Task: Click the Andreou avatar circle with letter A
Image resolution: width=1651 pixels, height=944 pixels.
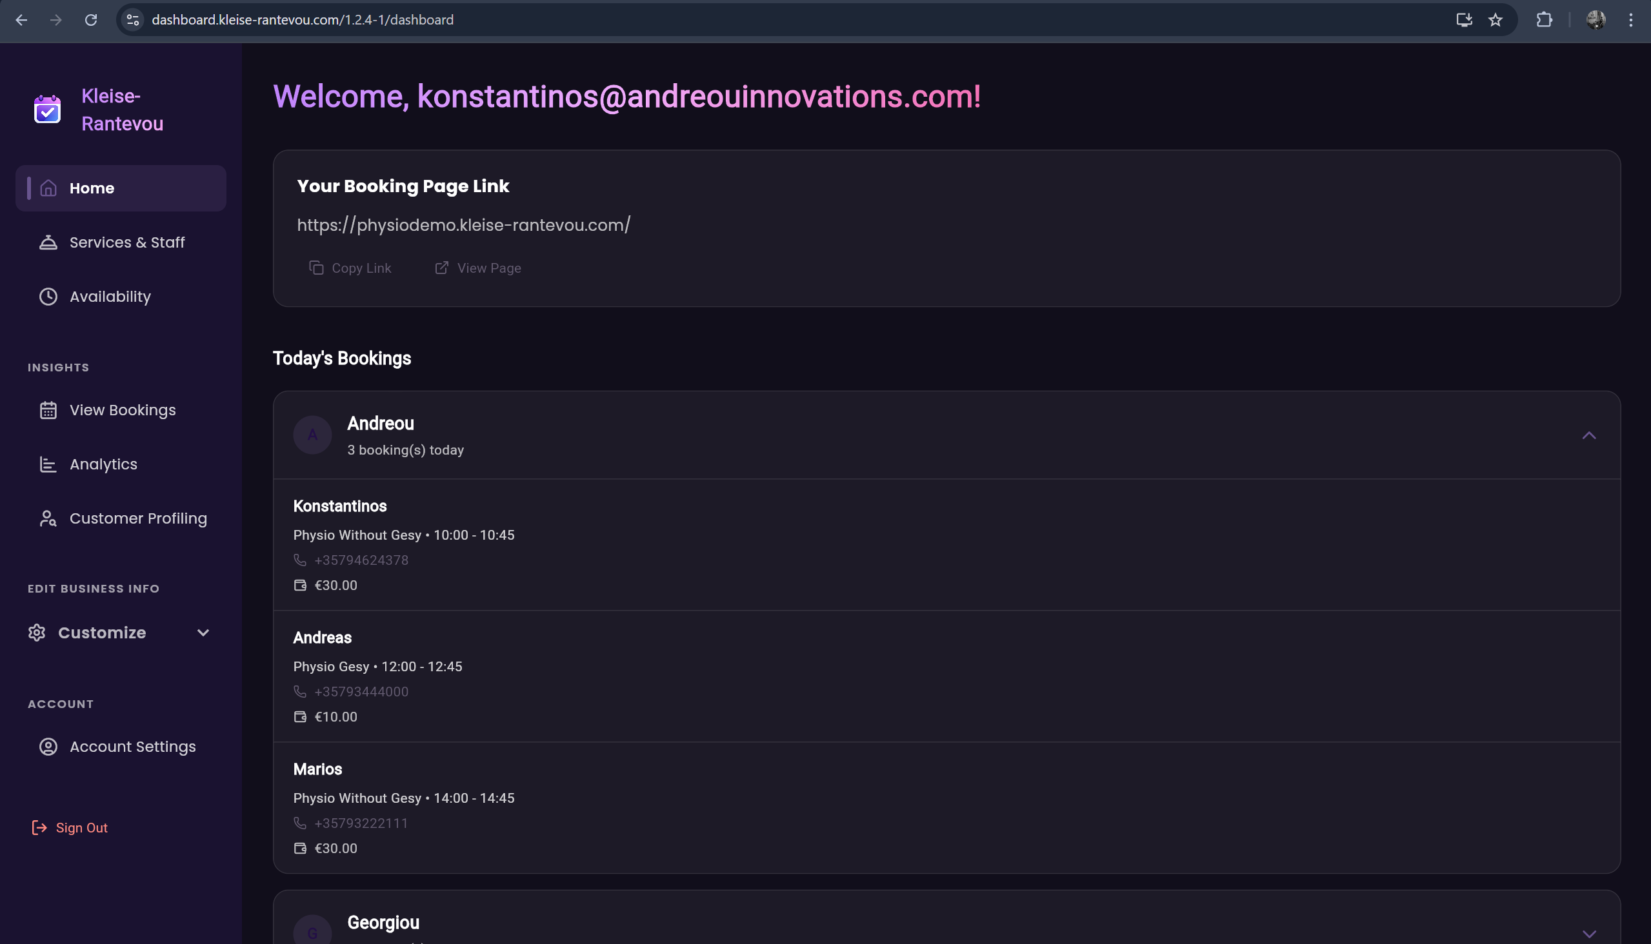Action: click(x=313, y=435)
